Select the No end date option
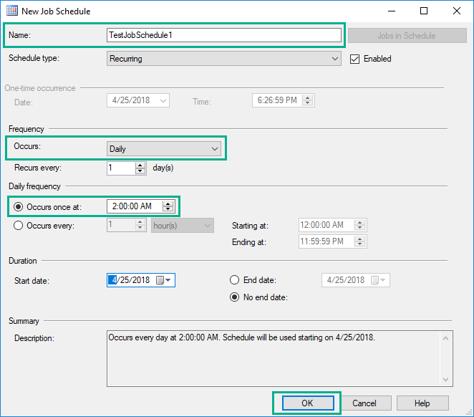 coord(235,297)
